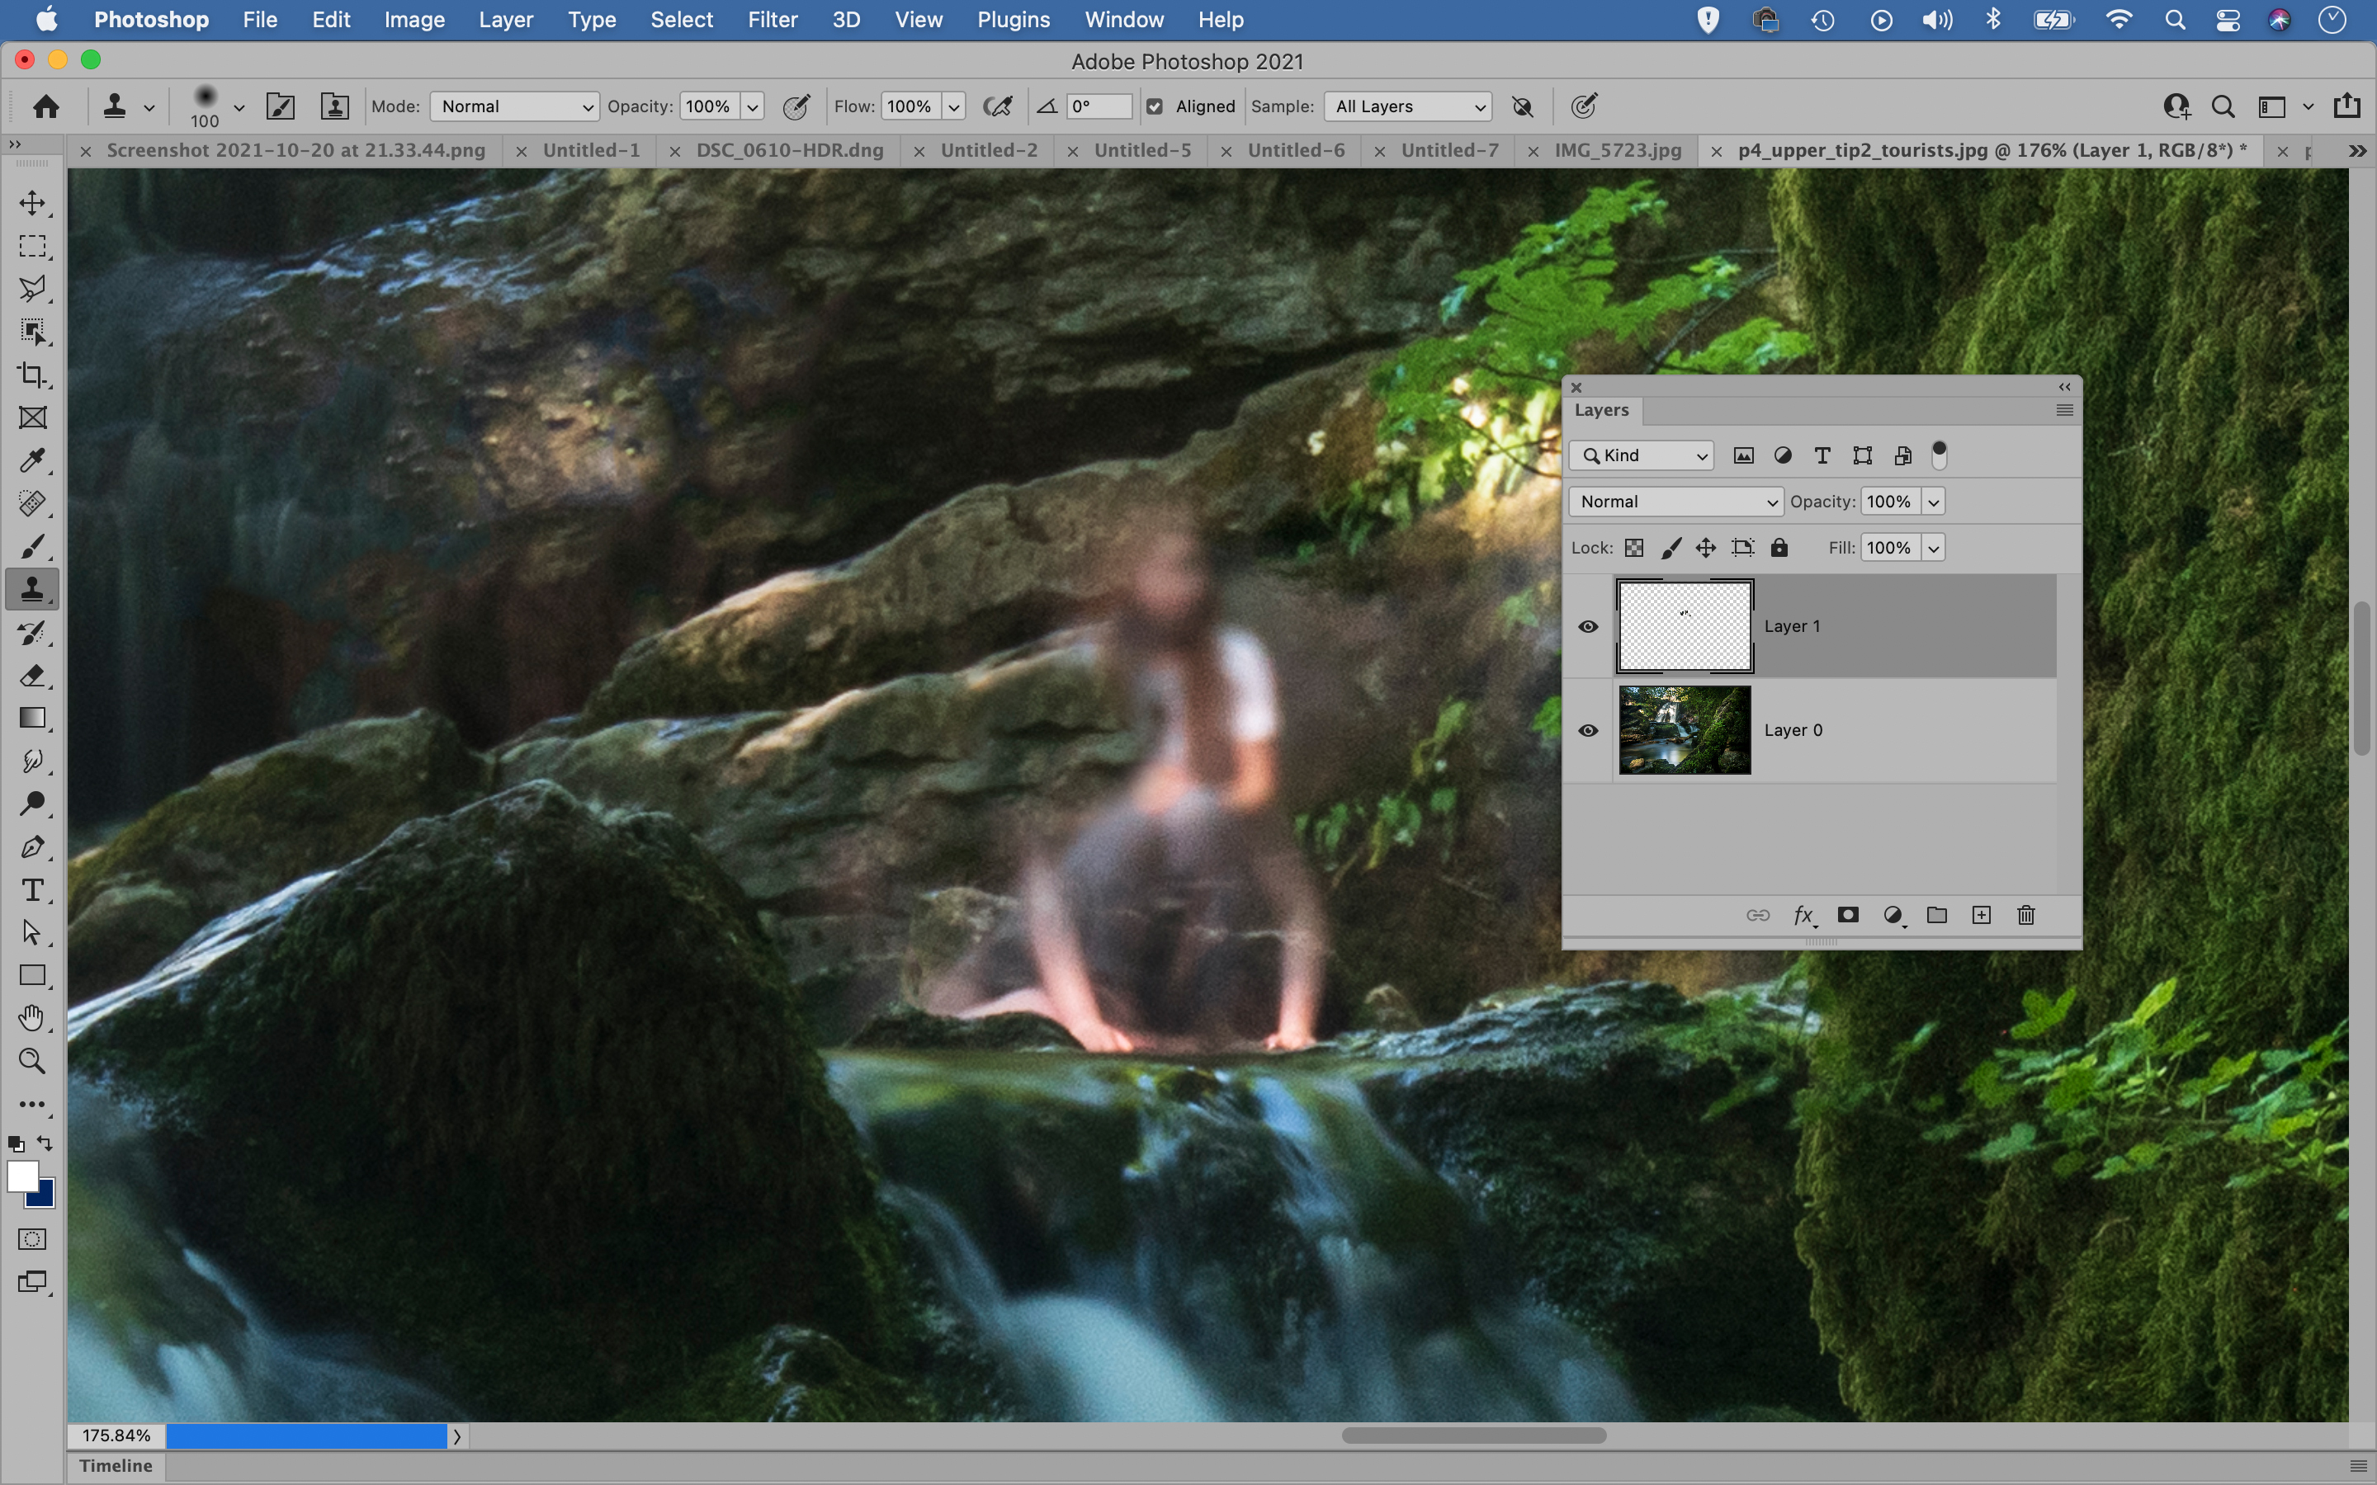Click the Home button in options bar
This screenshot has height=1485, width=2377.
click(45, 106)
